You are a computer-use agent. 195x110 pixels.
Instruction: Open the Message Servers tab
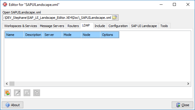pyautogui.click(x=52, y=26)
